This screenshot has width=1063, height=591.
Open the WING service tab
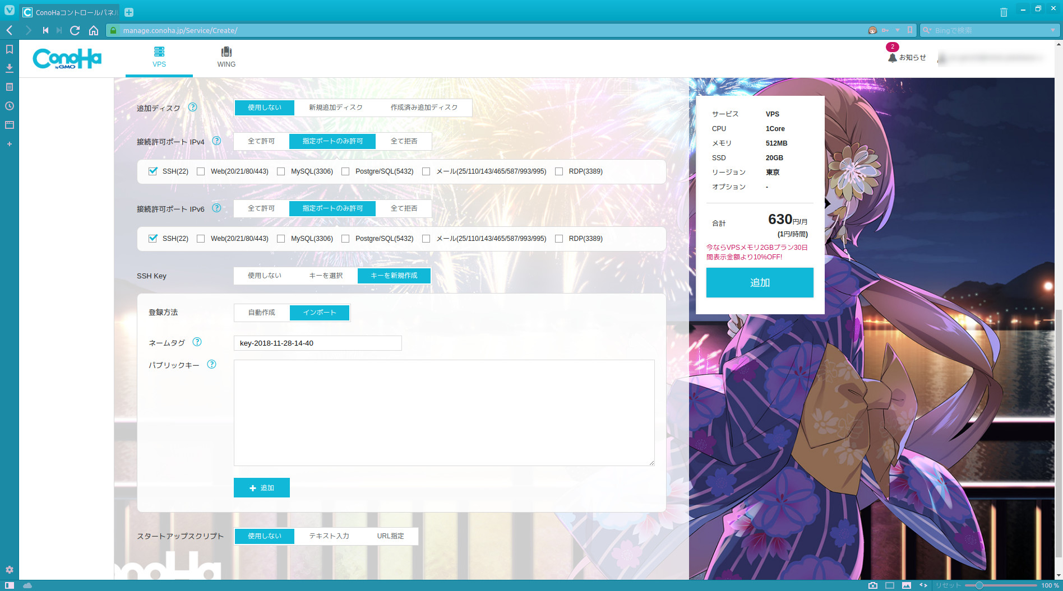(x=227, y=58)
